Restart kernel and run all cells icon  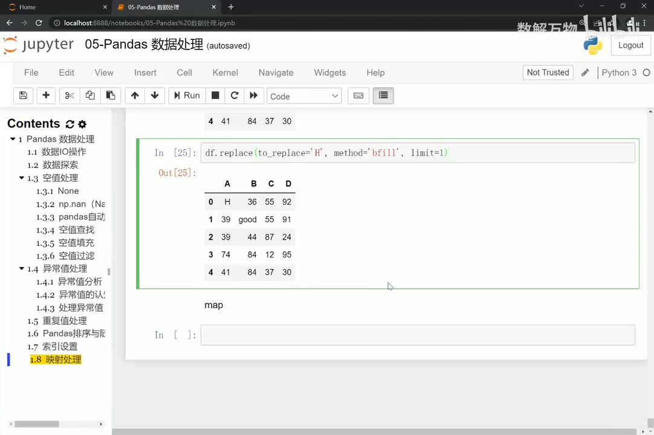tap(254, 95)
